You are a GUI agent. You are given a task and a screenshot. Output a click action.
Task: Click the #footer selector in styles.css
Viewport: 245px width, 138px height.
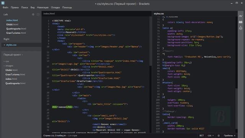tap(167, 83)
